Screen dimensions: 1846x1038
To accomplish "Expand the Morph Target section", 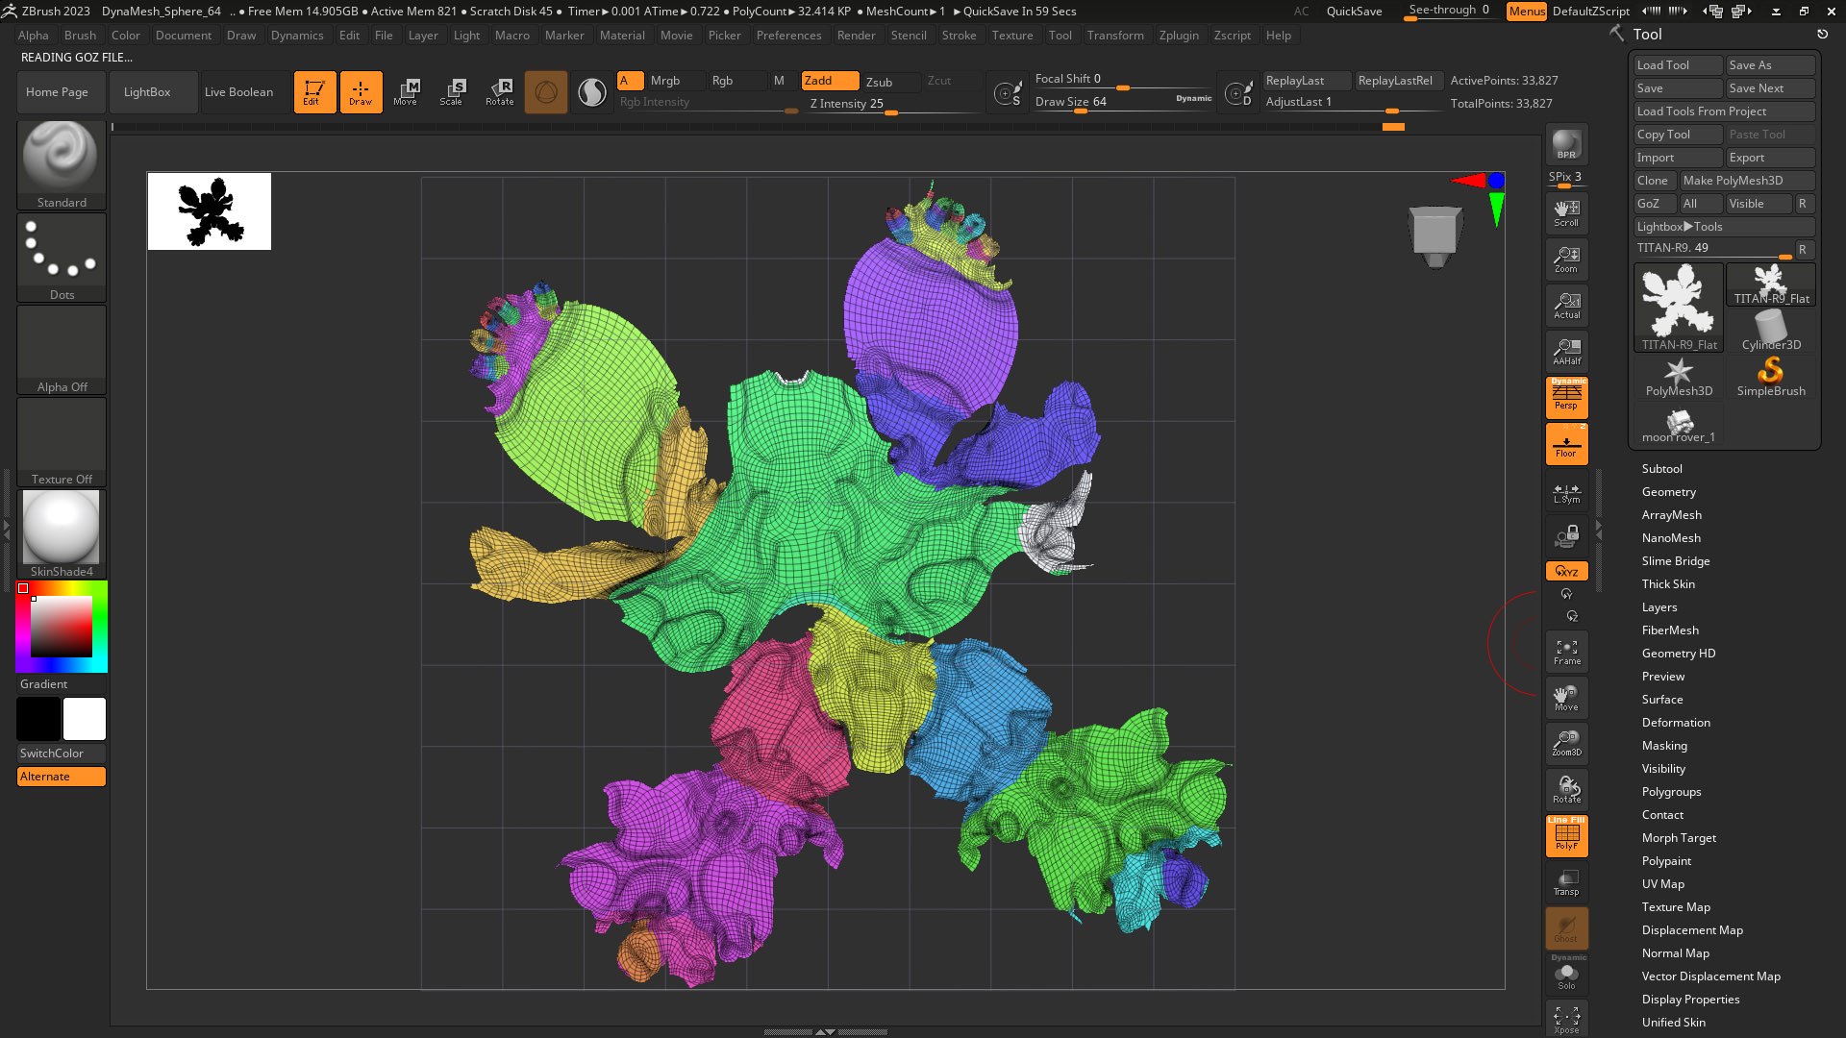I will (x=1679, y=838).
